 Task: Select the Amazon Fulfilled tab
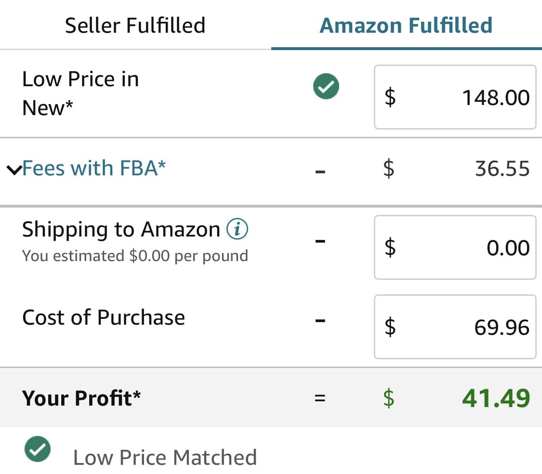pos(406,25)
